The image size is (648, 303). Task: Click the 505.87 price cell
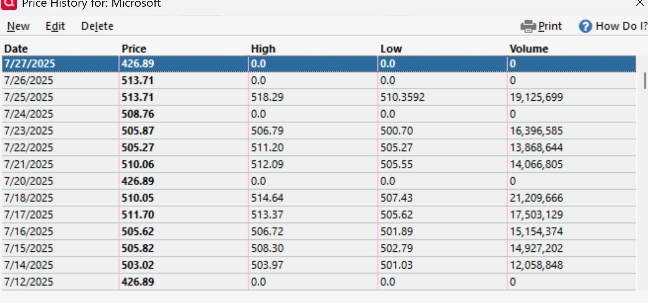click(138, 131)
